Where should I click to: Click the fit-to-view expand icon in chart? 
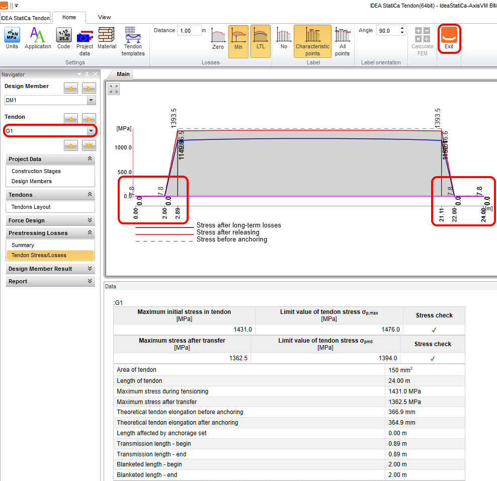(x=114, y=89)
